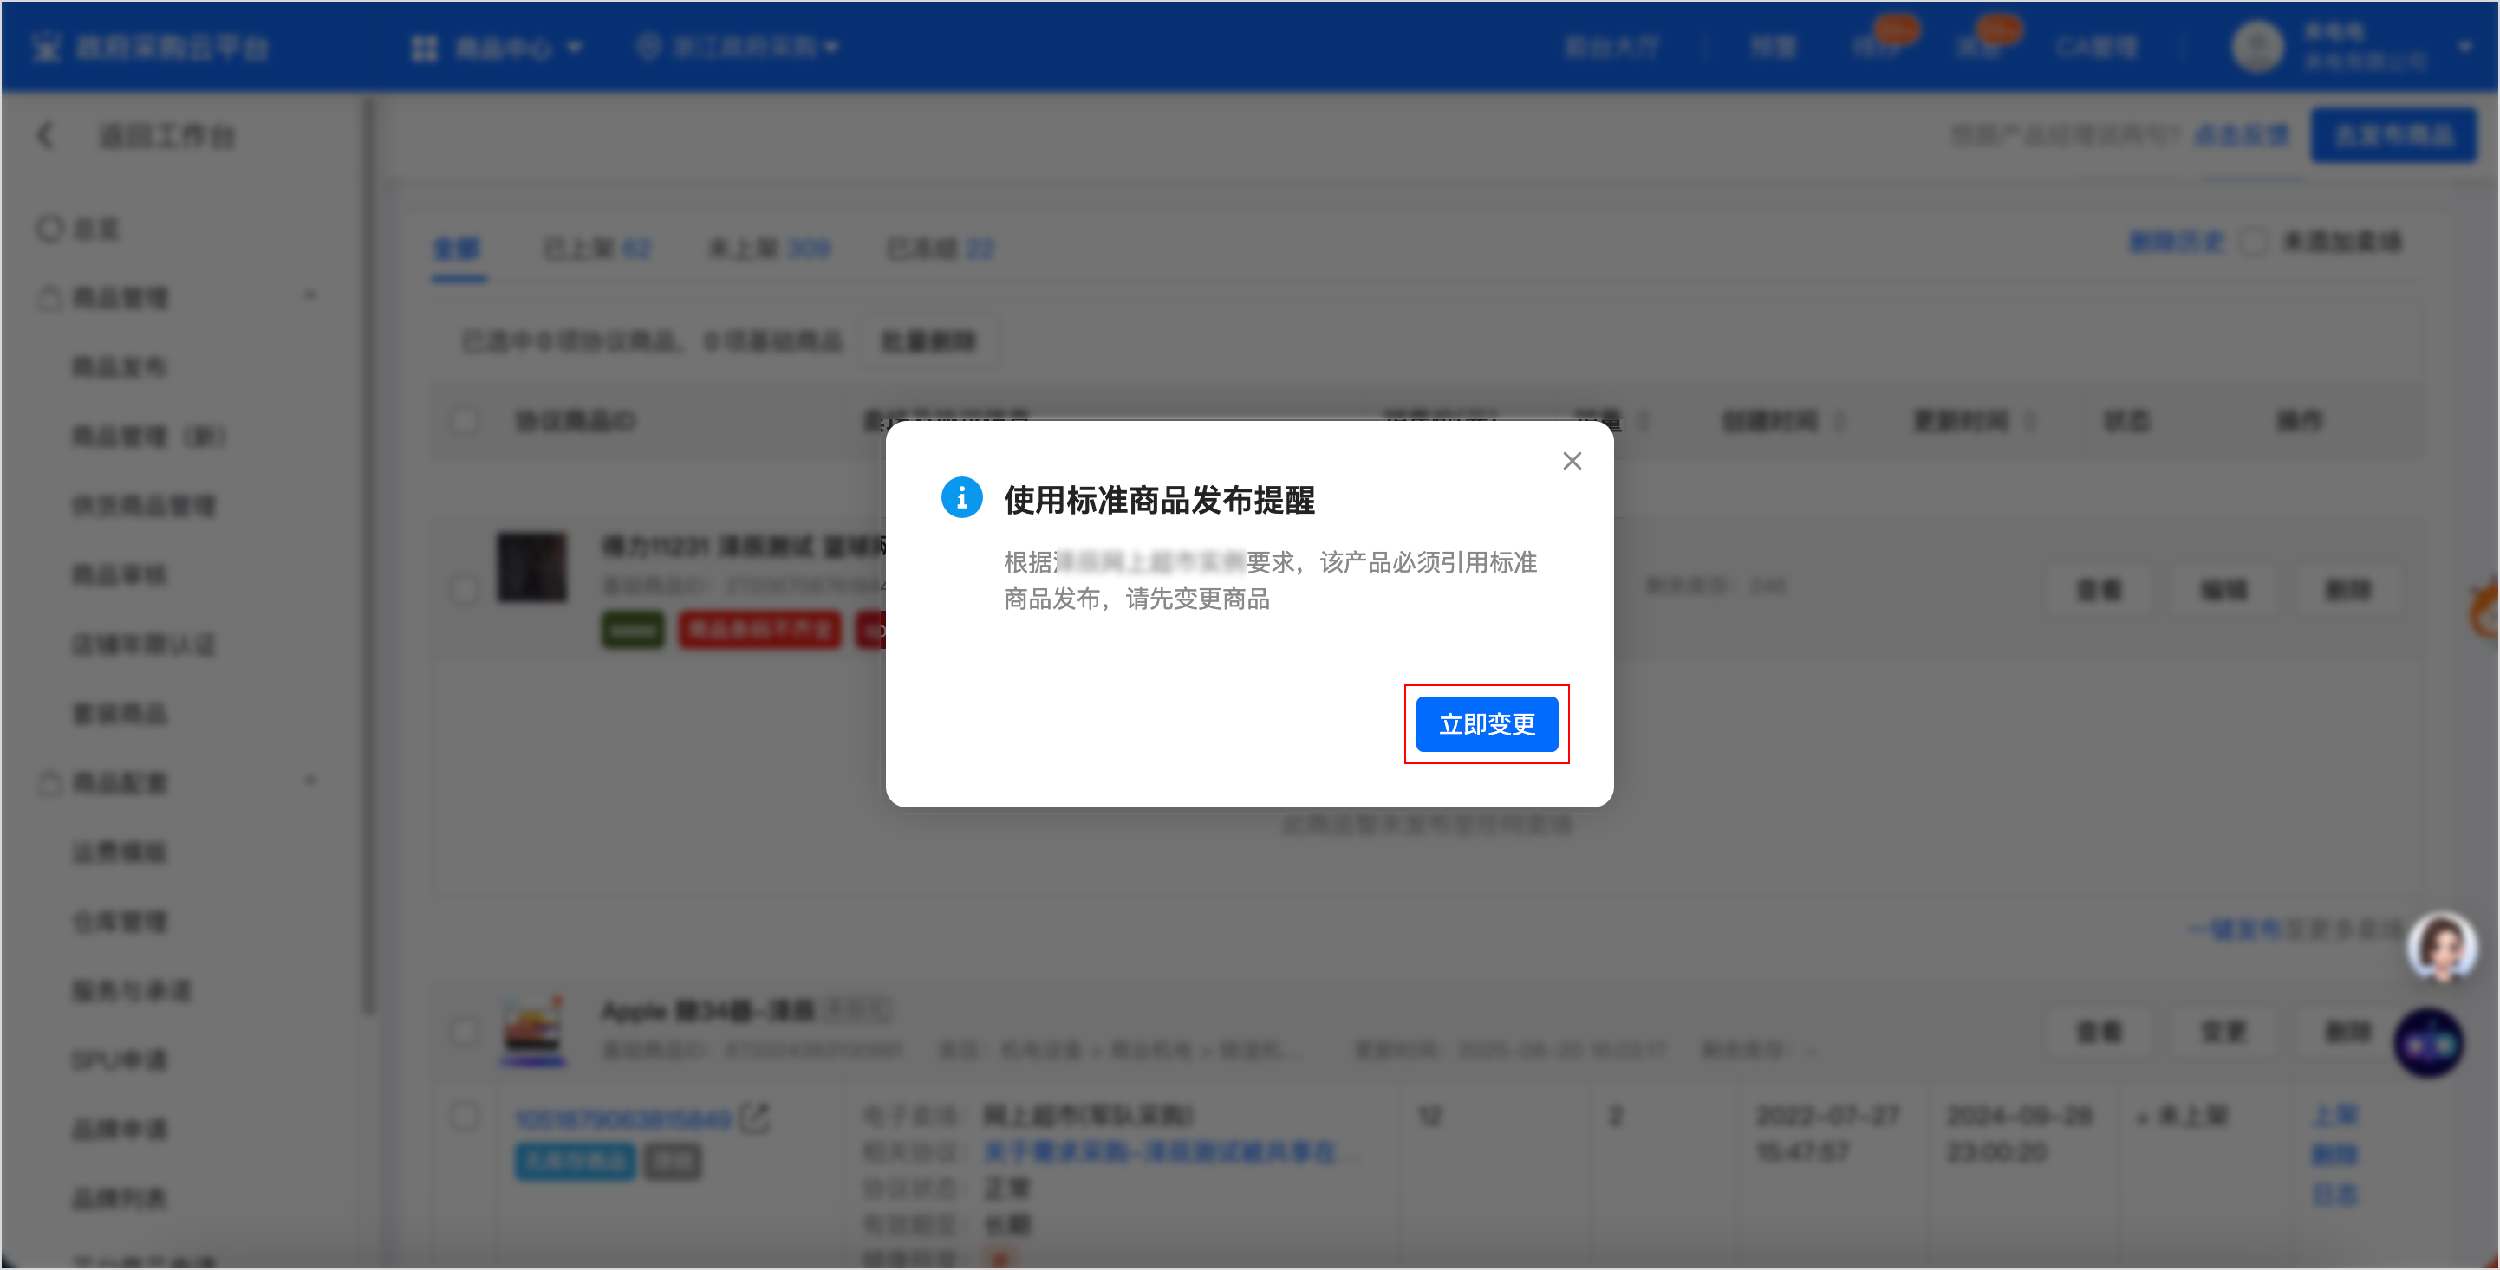The height and width of the screenshot is (1270, 2500).
Task: Tick the checkbox near 删除历史 at top right
Action: [x=2254, y=242]
